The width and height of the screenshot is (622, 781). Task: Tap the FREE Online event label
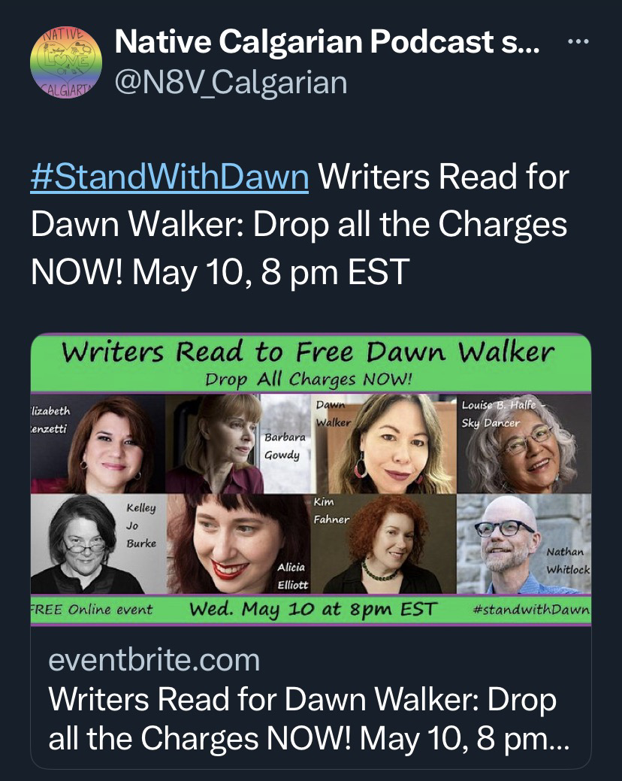pyautogui.click(x=92, y=610)
